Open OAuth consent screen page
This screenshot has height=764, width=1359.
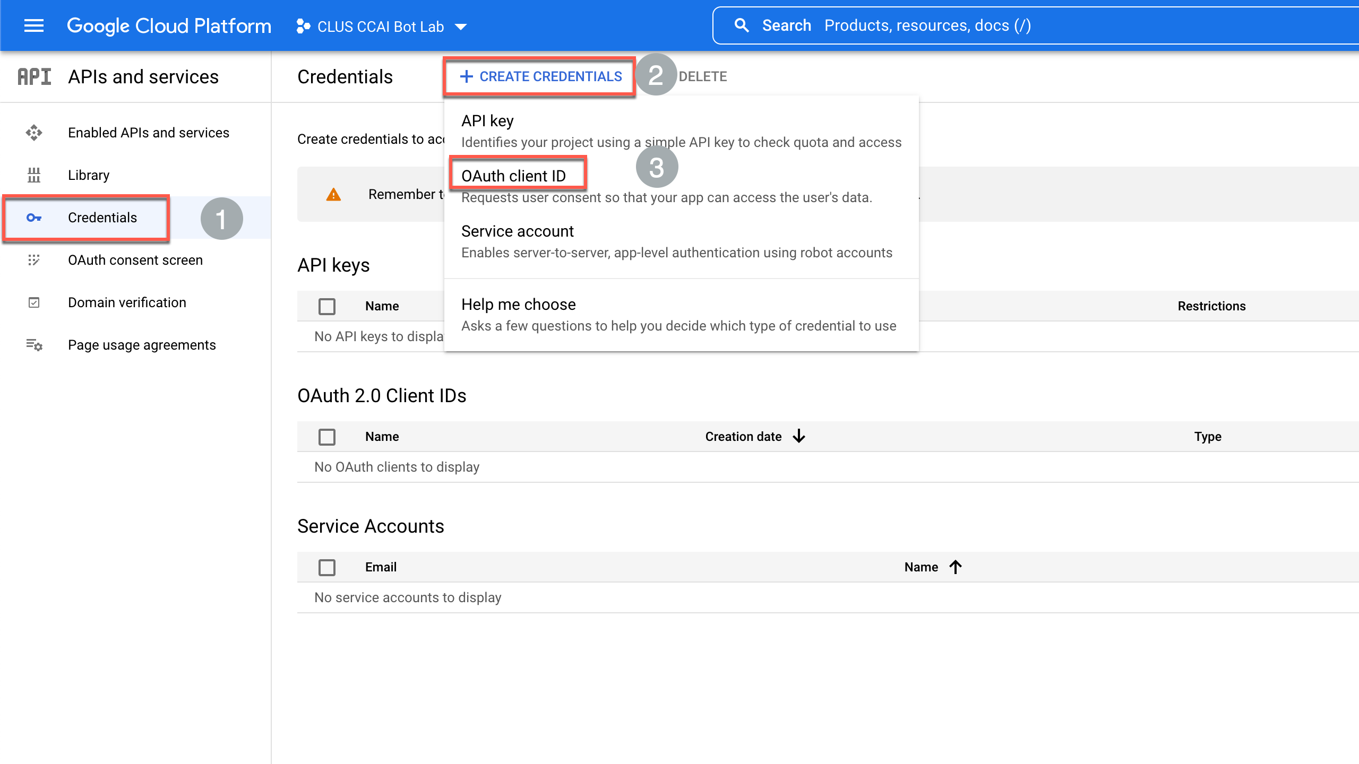[135, 260]
